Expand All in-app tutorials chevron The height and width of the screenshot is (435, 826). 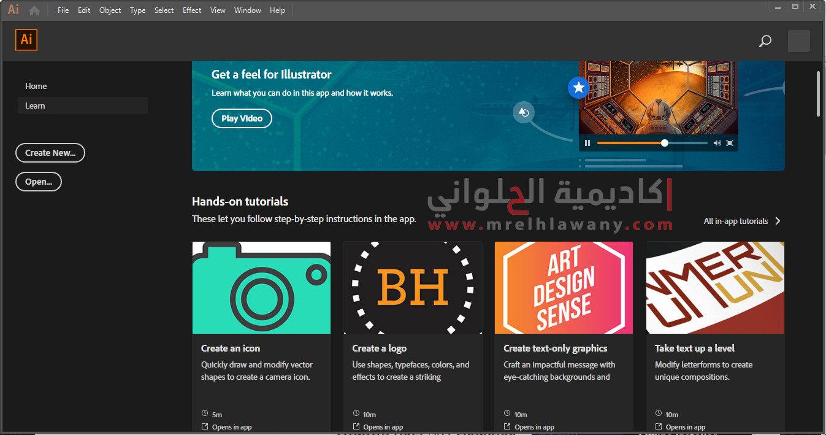pos(778,221)
